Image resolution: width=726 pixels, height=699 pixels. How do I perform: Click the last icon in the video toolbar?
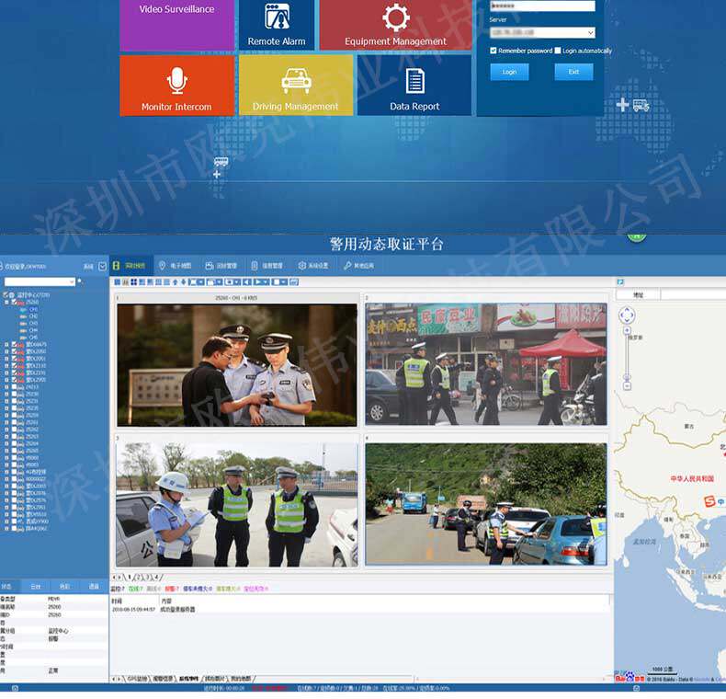click(x=294, y=281)
